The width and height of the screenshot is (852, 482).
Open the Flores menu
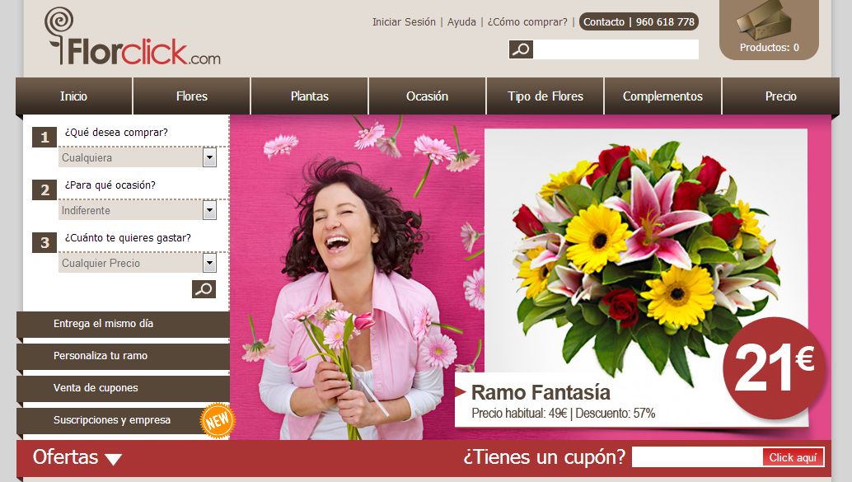coord(191,96)
